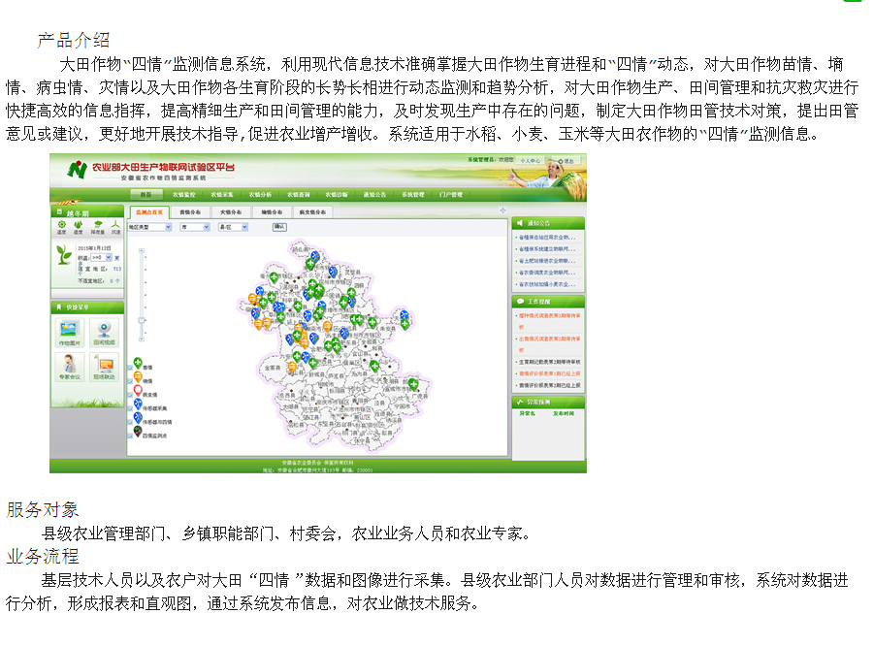Click the 确认 confirm button
The width and height of the screenshot is (874, 646).
(279, 227)
